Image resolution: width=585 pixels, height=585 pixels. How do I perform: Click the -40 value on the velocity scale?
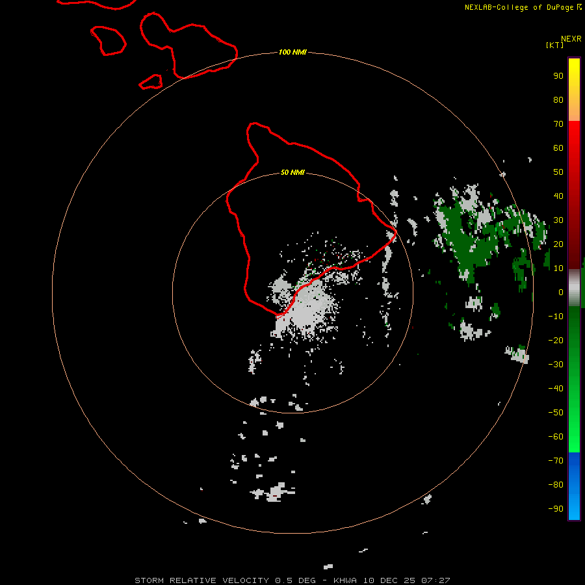556,389
